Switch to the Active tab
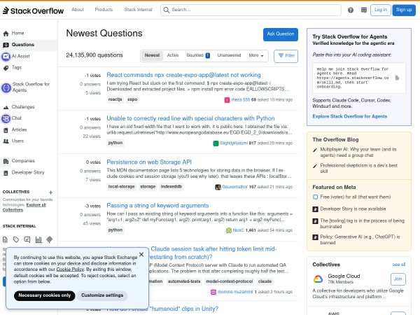This screenshot has width=420, height=315. pyautogui.click(x=173, y=55)
